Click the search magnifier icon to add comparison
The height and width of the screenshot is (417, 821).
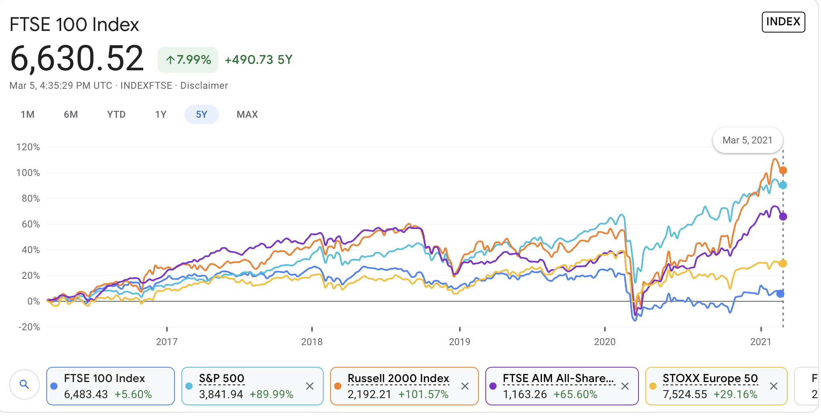tap(25, 384)
